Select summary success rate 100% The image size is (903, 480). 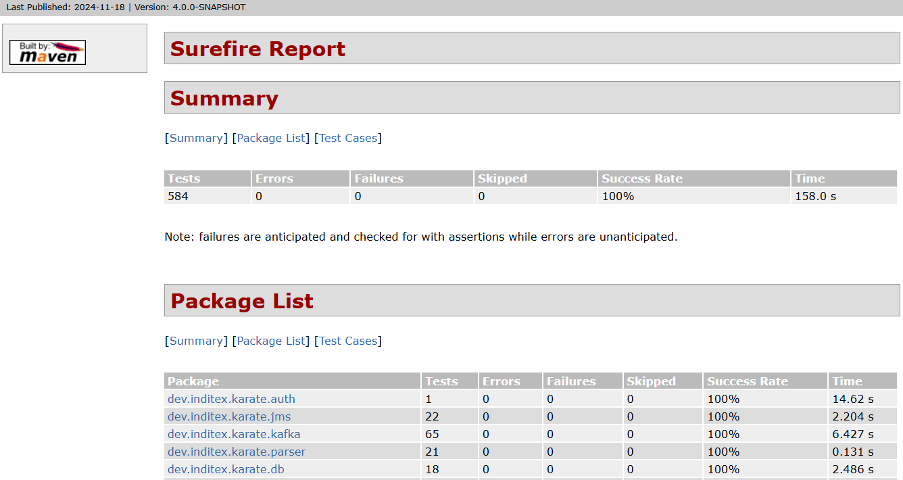click(x=618, y=196)
